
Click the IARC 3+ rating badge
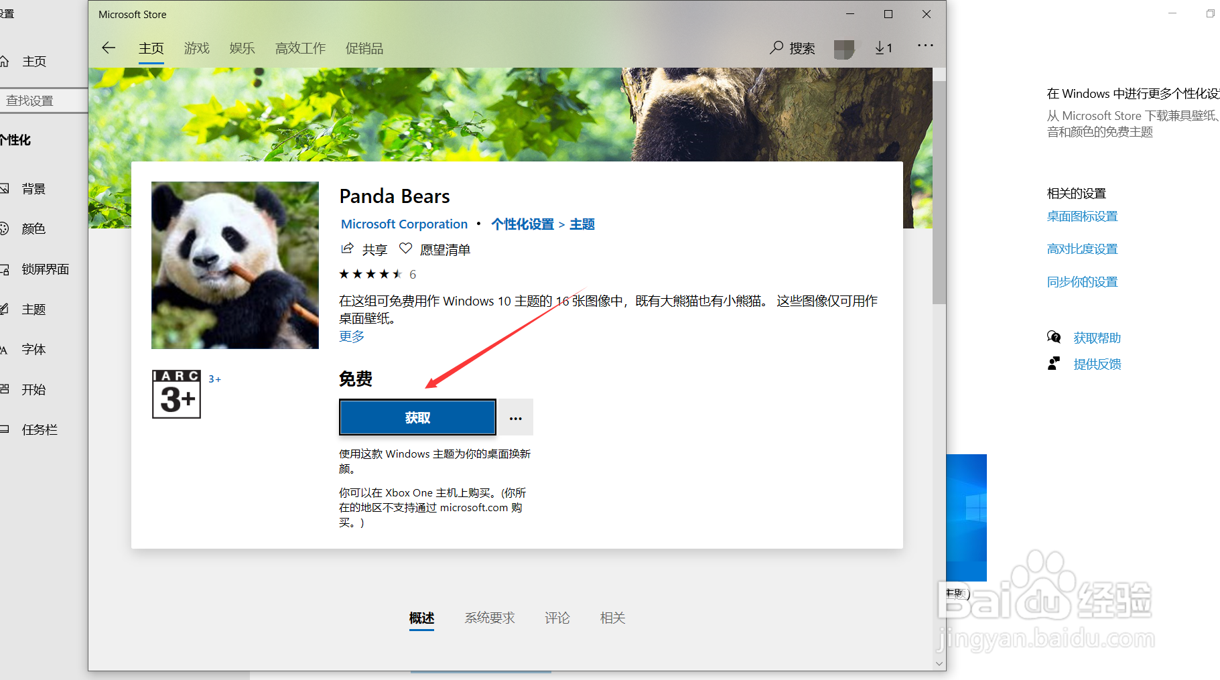coord(177,394)
